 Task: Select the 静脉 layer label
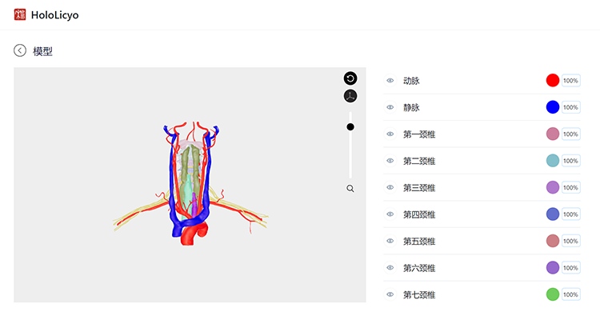tap(411, 107)
